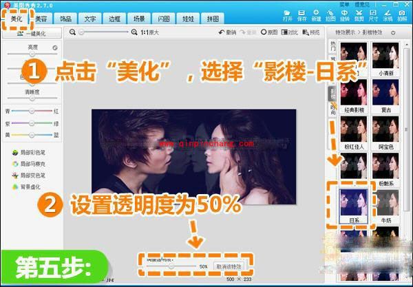The height and width of the screenshot is (287, 413).
Task: Open the 美化 tab
Action: (x=17, y=19)
